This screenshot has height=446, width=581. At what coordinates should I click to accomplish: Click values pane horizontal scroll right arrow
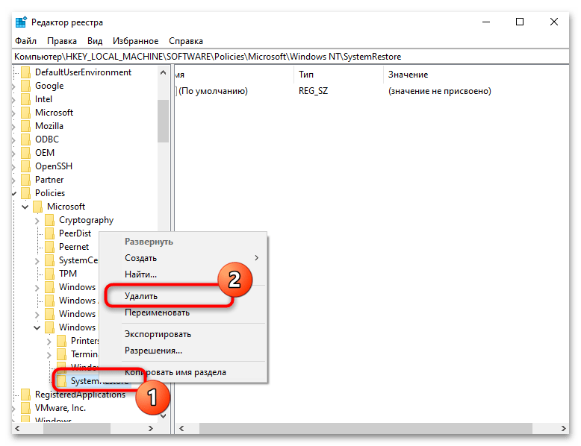tap(563, 428)
